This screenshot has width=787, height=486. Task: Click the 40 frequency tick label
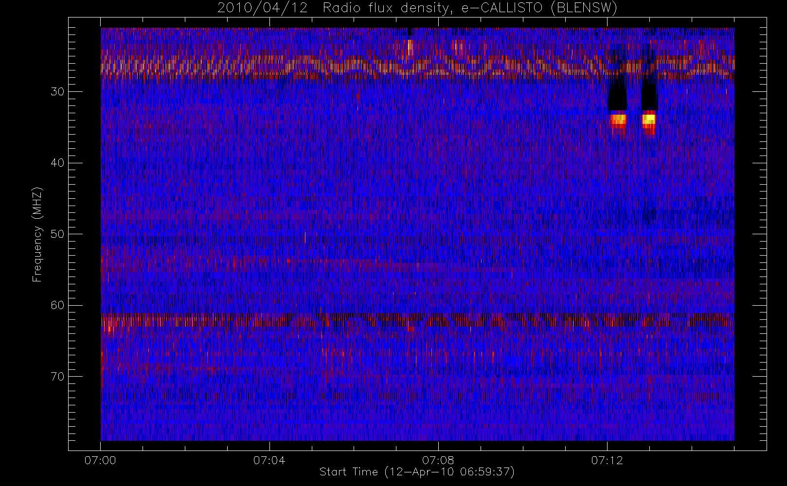pyautogui.click(x=57, y=163)
